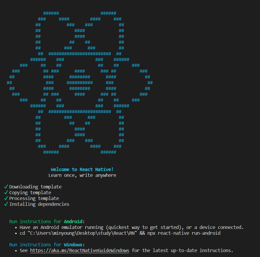This screenshot has height=257, width=260.
Task: Click the checkmark beside Processing template
Action: 6,198
